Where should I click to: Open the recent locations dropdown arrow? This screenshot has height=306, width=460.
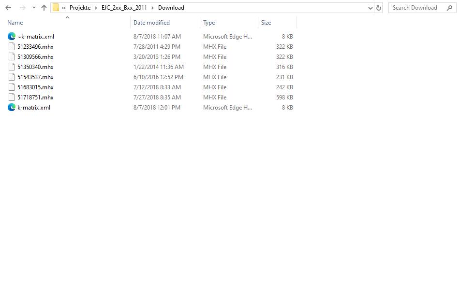coord(34,8)
